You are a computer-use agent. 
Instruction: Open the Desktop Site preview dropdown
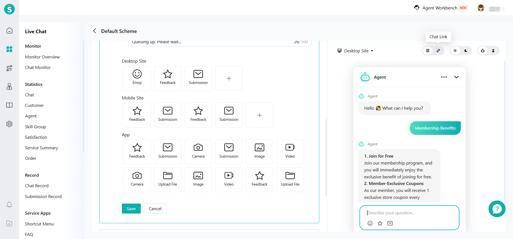356,51
